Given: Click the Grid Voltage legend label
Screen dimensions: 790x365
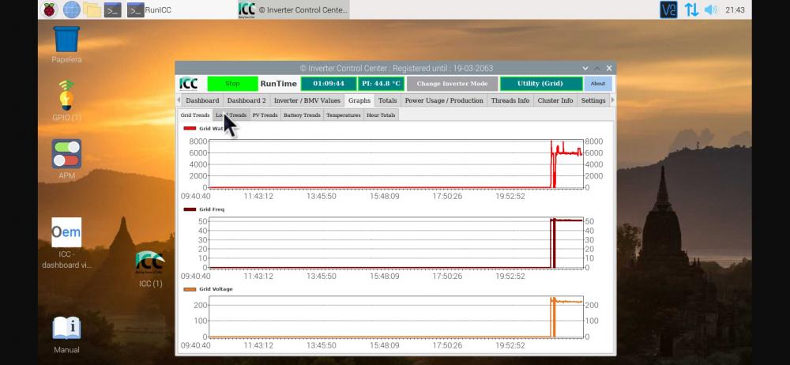Looking at the screenshot, I should (216, 289).
